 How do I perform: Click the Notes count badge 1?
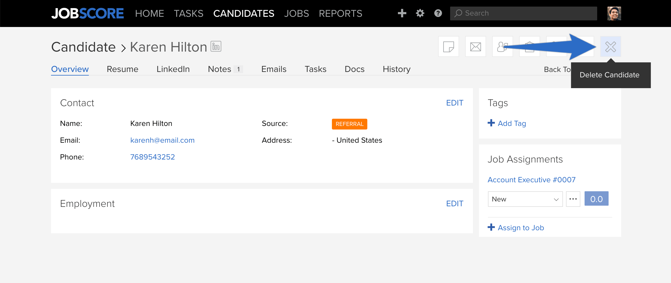(x=238, y=69)
